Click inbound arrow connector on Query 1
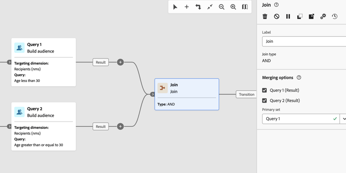Viewport: 346px width, 173px height. pos(9,62)
